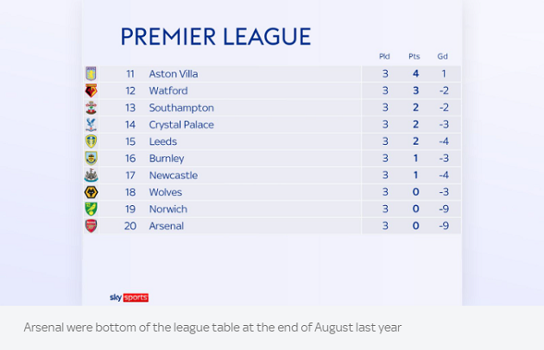Click the Burnley club badge
This screenshot has width=544, height=350.
(x=91, y=159)
